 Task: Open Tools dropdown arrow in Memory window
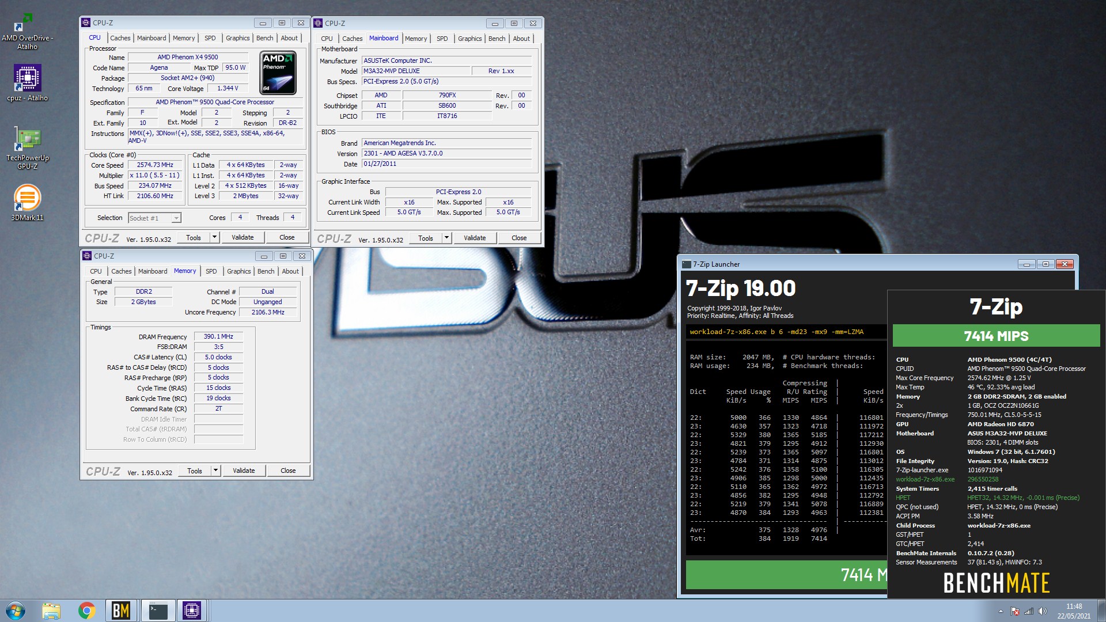(215, 471)
